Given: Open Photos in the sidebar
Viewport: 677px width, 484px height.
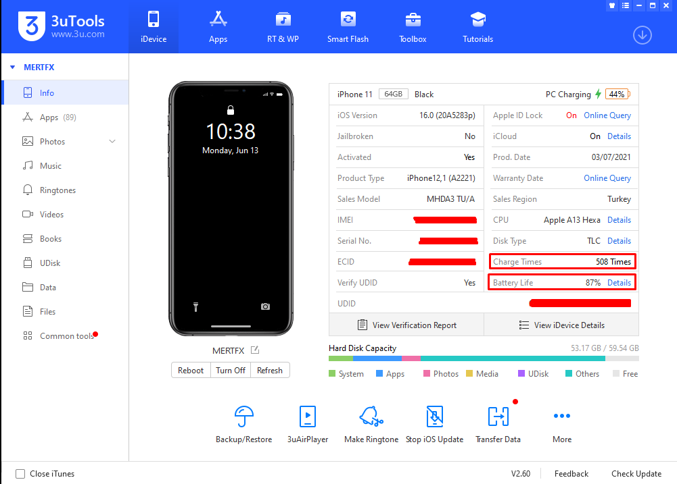Looking at the screenshot, I should 65,141.
